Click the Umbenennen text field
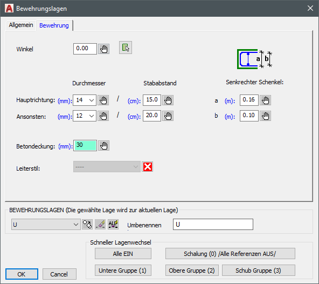Screen dimensions: 319x284 213,225
